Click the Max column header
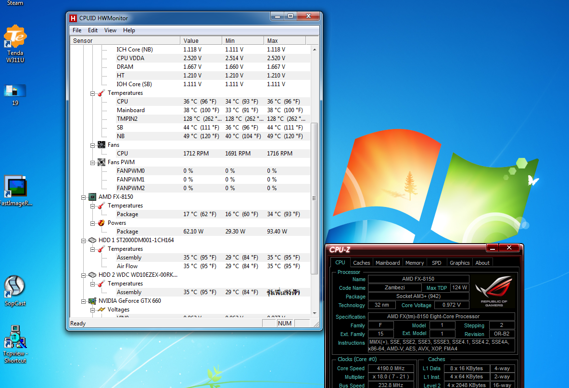 point(285,41)
